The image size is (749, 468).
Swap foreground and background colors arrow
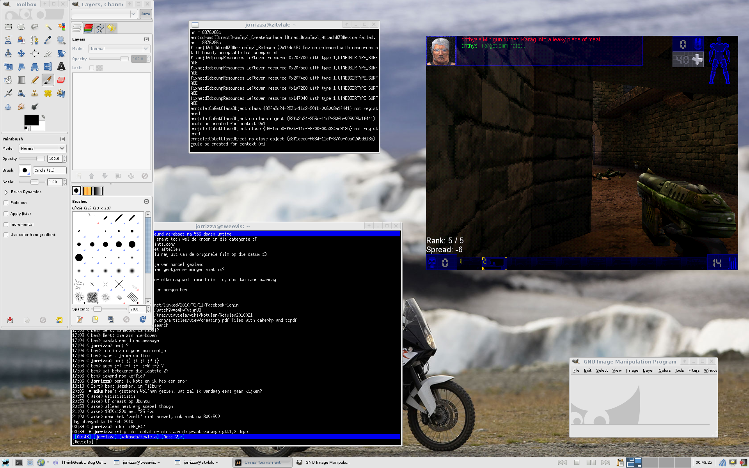click(43, 117)
